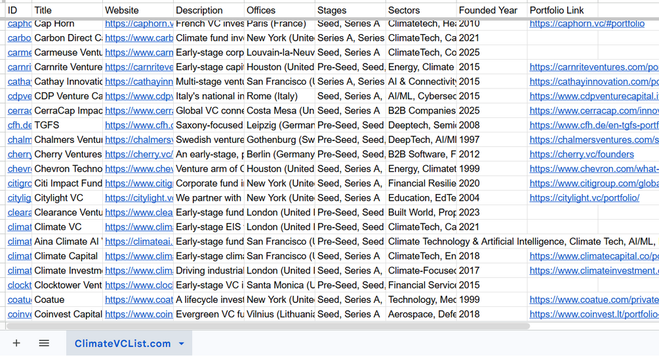Select the Founded Year 2023 cell
659x356 pixels.
coord(492,212)
